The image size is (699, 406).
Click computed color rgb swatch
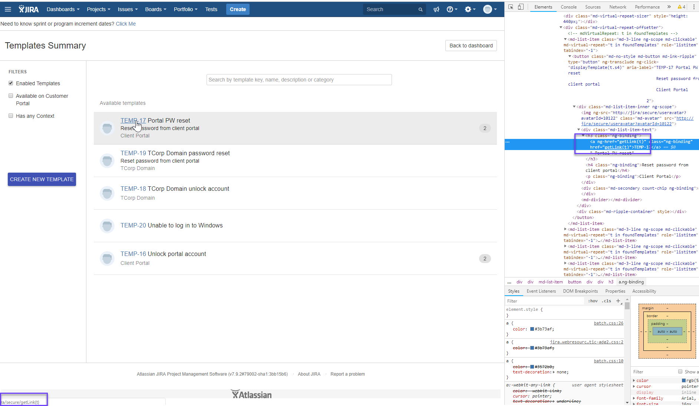pyautogui.click(x=684, y=380)
